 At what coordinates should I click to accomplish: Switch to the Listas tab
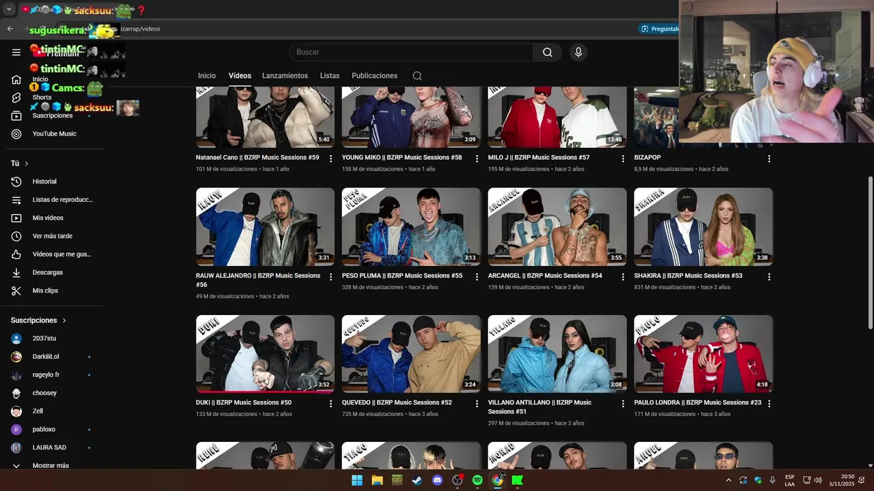pos(330,76)
